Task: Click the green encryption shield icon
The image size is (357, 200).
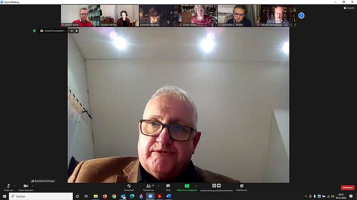Action: [x=34, y=31]
